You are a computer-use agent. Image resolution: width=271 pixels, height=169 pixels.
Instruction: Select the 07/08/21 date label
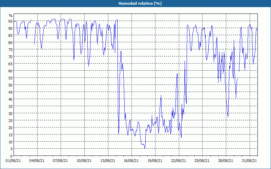pyautogui.click(x=60, y=161)
